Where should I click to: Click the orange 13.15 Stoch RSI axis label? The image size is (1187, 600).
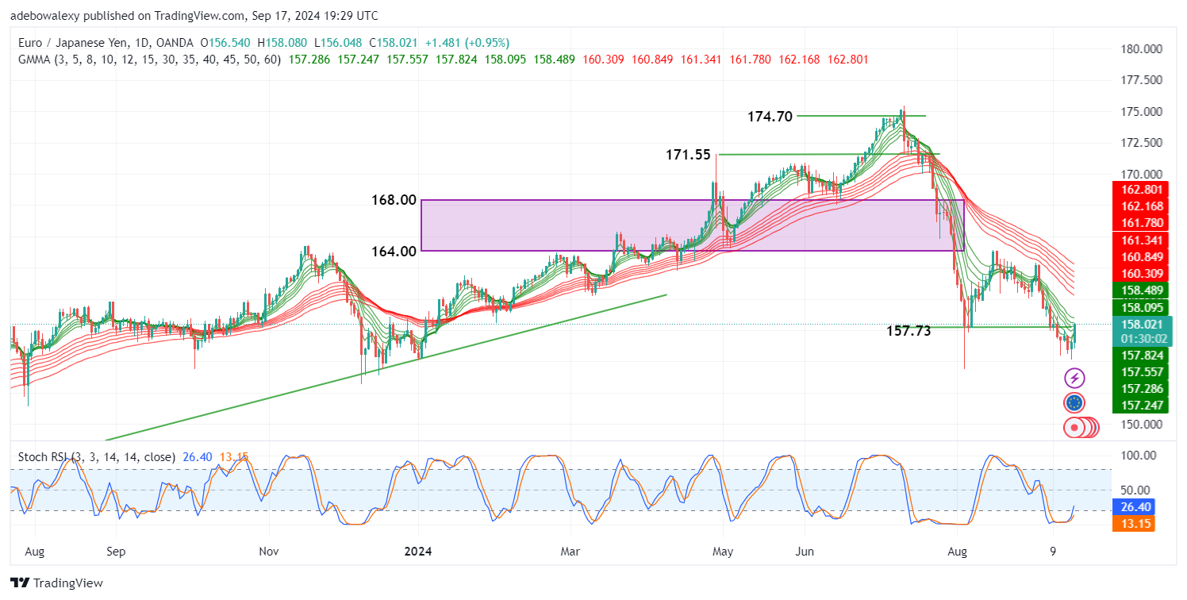coord(1133,523)
